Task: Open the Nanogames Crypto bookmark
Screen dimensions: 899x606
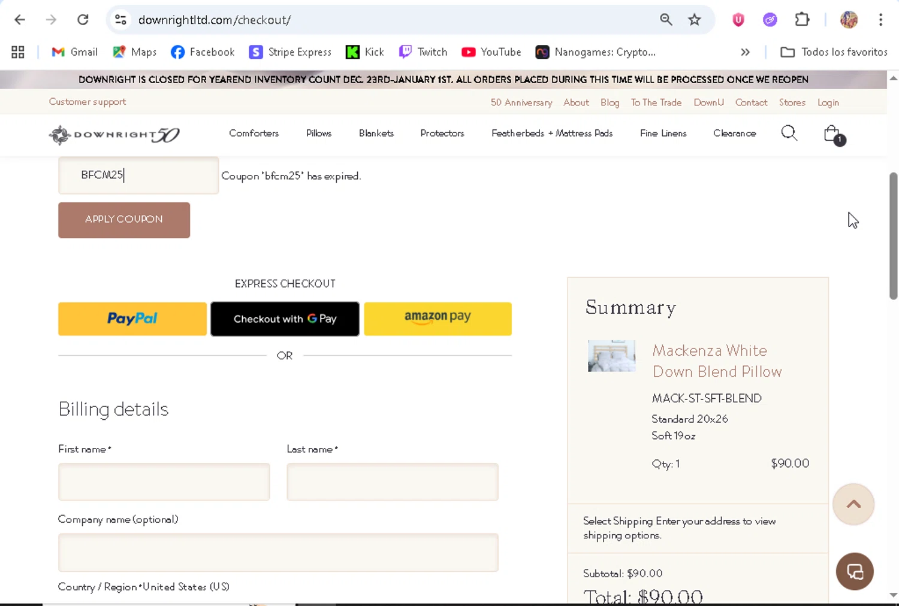Action: 596,52
